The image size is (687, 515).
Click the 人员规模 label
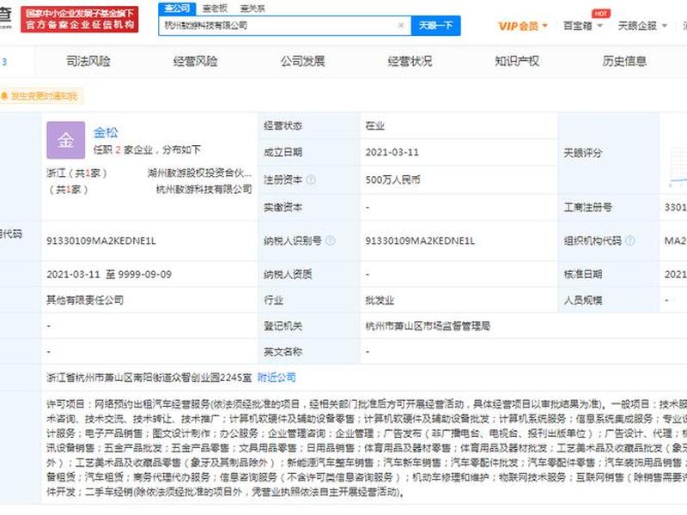[x=583, y=300]
